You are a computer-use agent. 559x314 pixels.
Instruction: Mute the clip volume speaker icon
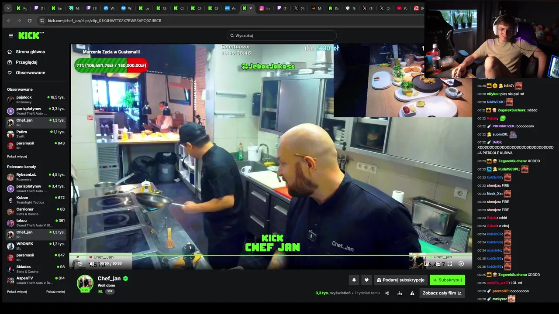(92, 263)
